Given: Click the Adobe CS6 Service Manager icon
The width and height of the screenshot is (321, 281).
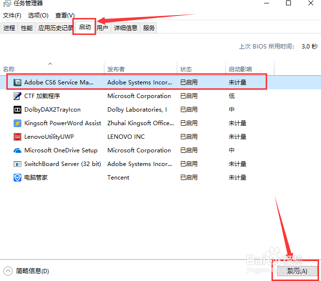Looking at the screenshot, I should click(x=17, y=83).
